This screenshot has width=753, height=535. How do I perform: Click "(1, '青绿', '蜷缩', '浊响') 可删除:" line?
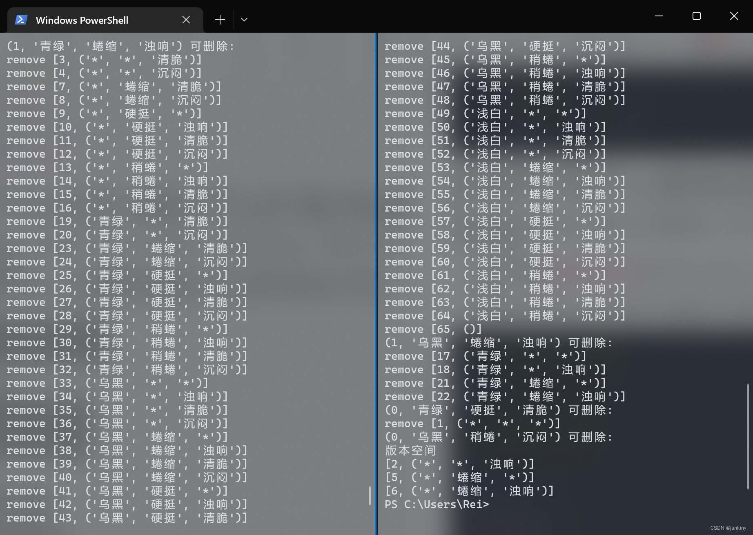click(121, 46)
